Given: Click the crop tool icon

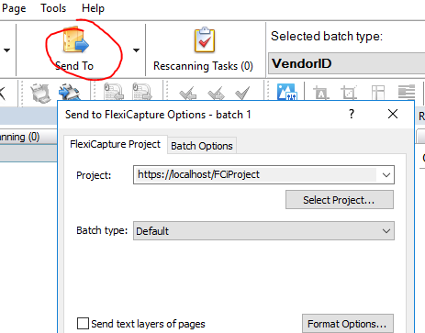Looking at the screenshot, I should tap(349, 93).
